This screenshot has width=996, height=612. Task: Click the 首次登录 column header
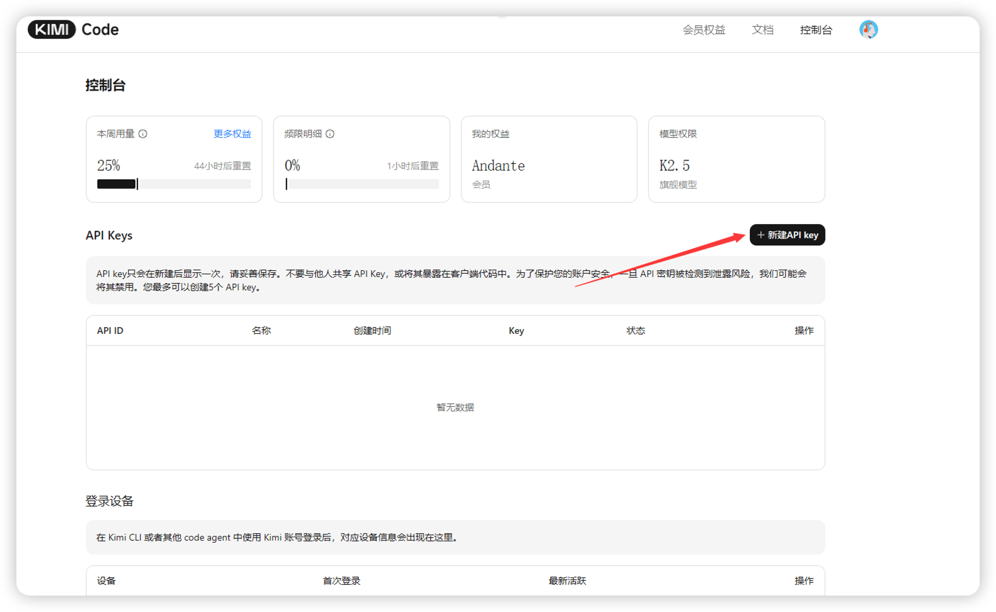(x=341, y=581)
